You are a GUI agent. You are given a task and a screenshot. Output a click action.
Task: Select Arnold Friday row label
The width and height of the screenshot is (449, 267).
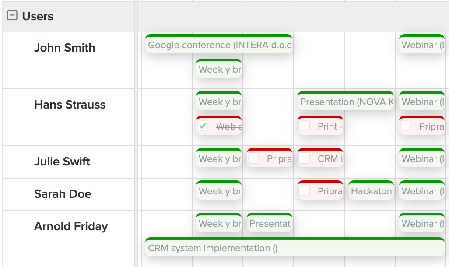coord(71,226)
